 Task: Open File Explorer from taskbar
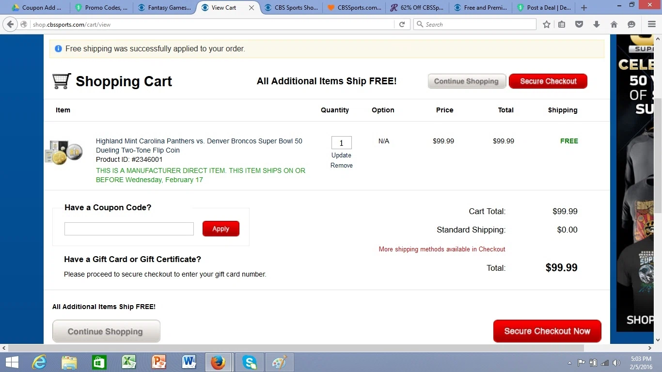69,362
